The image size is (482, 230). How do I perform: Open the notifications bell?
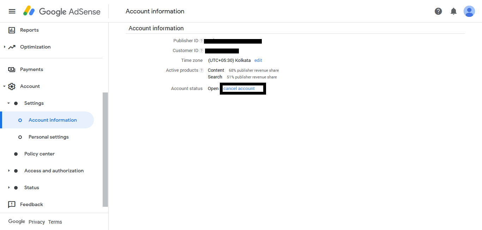[454, 11]
